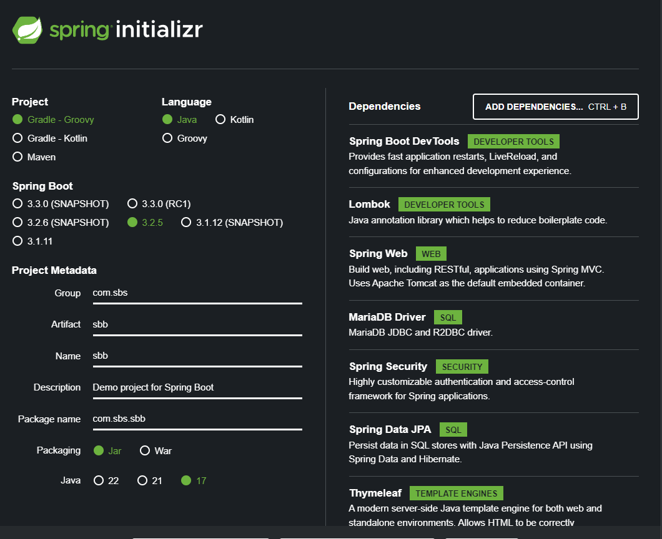Click the MariaDB Driver dependency title
The image size is (662, 539).
coord(387,317)
